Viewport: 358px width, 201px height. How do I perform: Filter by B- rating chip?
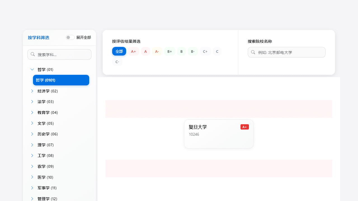[x=193, y=51]
